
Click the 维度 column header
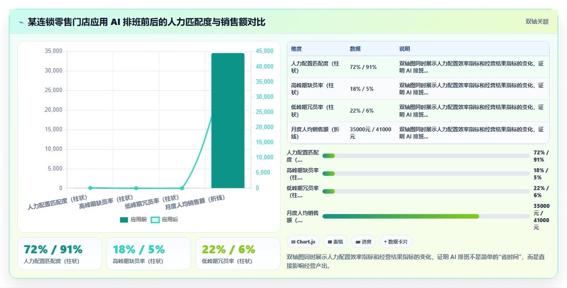[296, 49]
